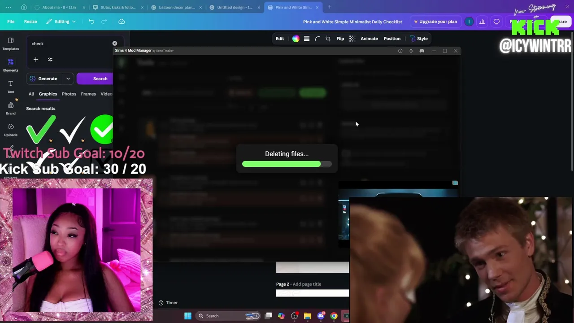The image size is (574, 323).
Task: Open the user profile avatar
Action: pyautogui.click(x=469, y=22)
